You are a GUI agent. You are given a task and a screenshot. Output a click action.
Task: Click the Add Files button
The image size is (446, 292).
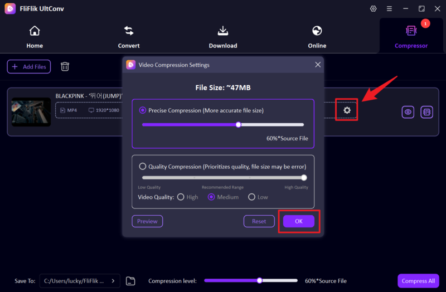29,66
